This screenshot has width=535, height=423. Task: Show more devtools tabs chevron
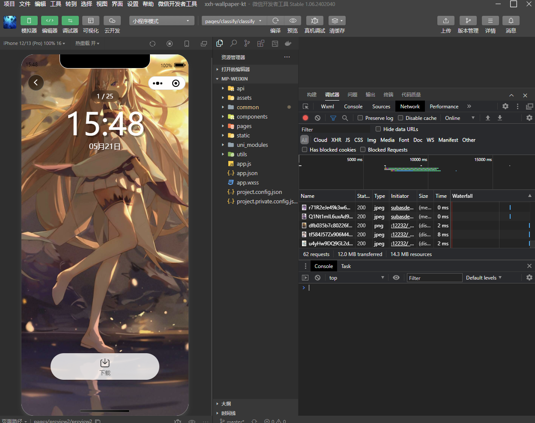pyautogui.click(x=469, y=106)
